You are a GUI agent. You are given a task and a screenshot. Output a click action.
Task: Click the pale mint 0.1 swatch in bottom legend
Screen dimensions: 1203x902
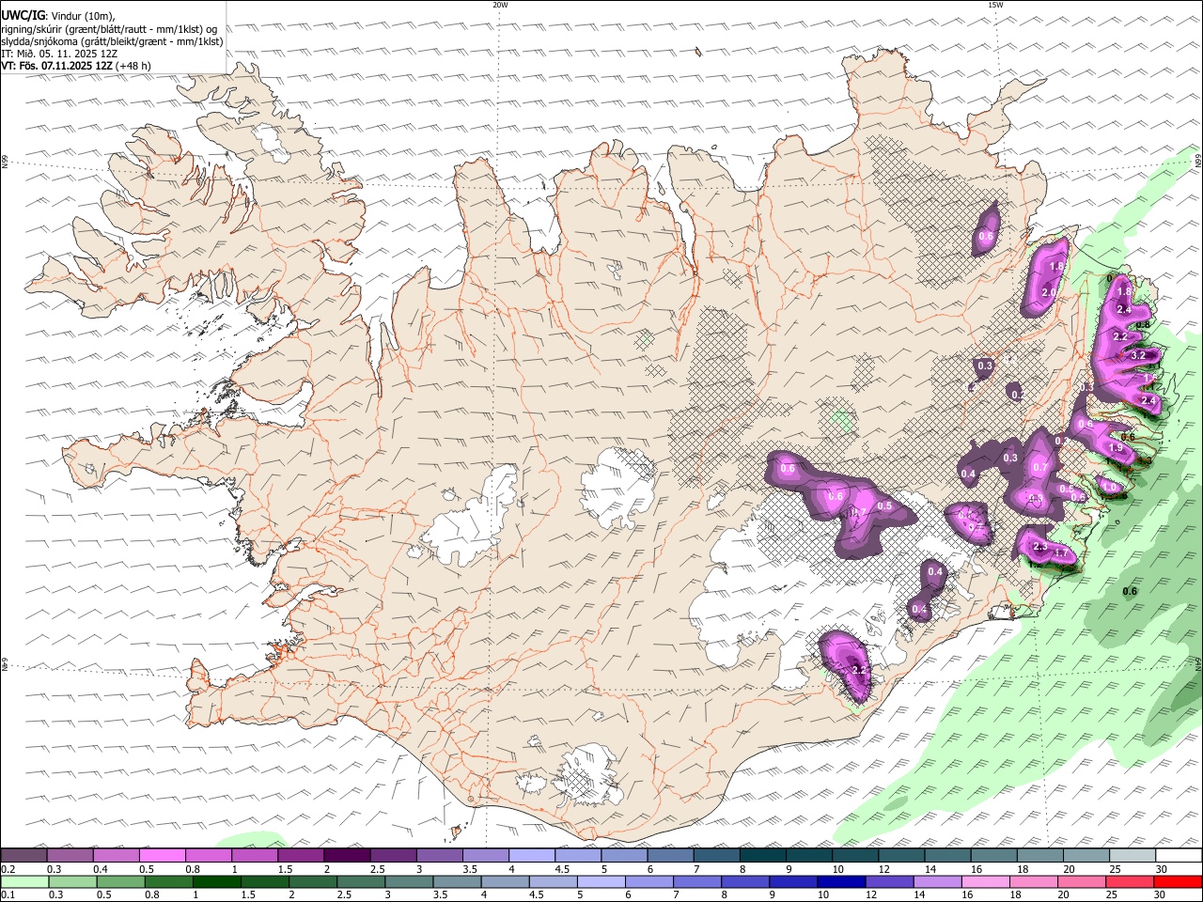click(24, 881)
